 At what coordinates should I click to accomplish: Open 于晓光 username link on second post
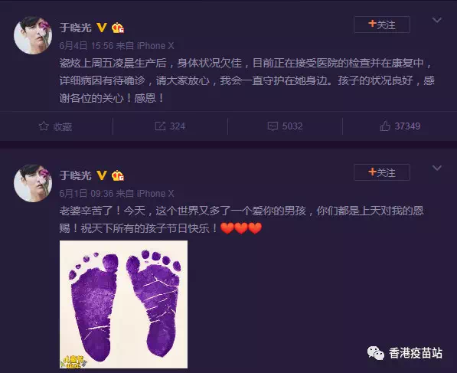pos(76,175)
